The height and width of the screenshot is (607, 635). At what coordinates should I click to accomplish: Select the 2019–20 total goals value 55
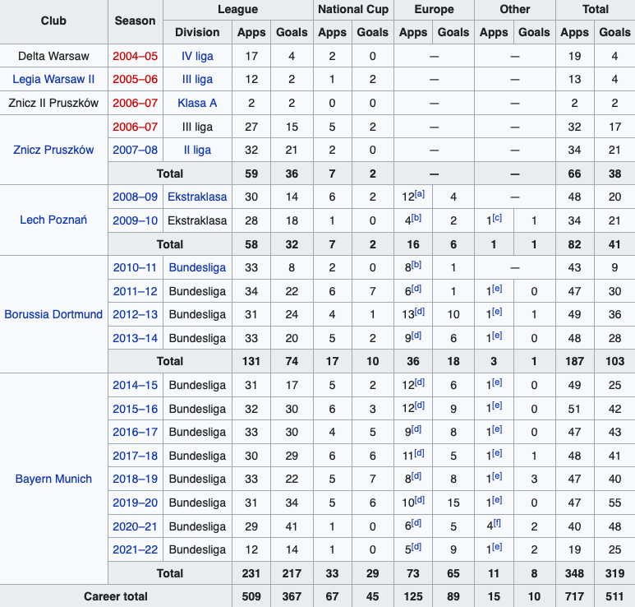614,503
